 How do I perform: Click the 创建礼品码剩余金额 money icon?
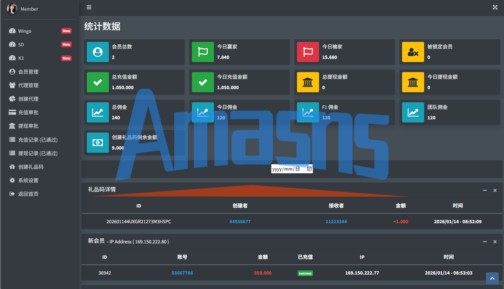point(98,143)
